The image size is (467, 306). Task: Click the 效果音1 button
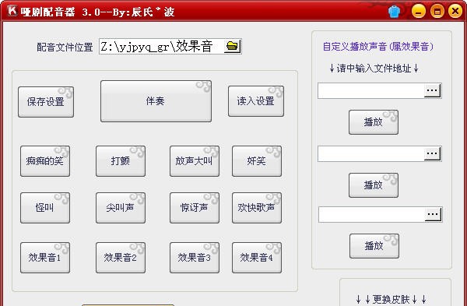(x=45, y=258)
